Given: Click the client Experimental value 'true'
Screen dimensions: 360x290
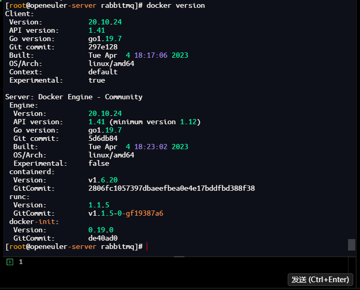Looking at the screenshot, I should pyautogui.click(x=97, y=81).
